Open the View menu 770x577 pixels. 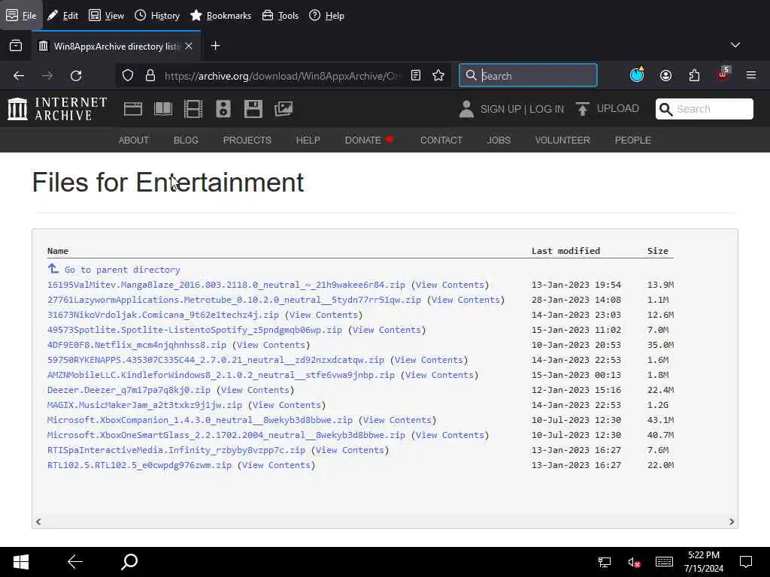[106, 15]
